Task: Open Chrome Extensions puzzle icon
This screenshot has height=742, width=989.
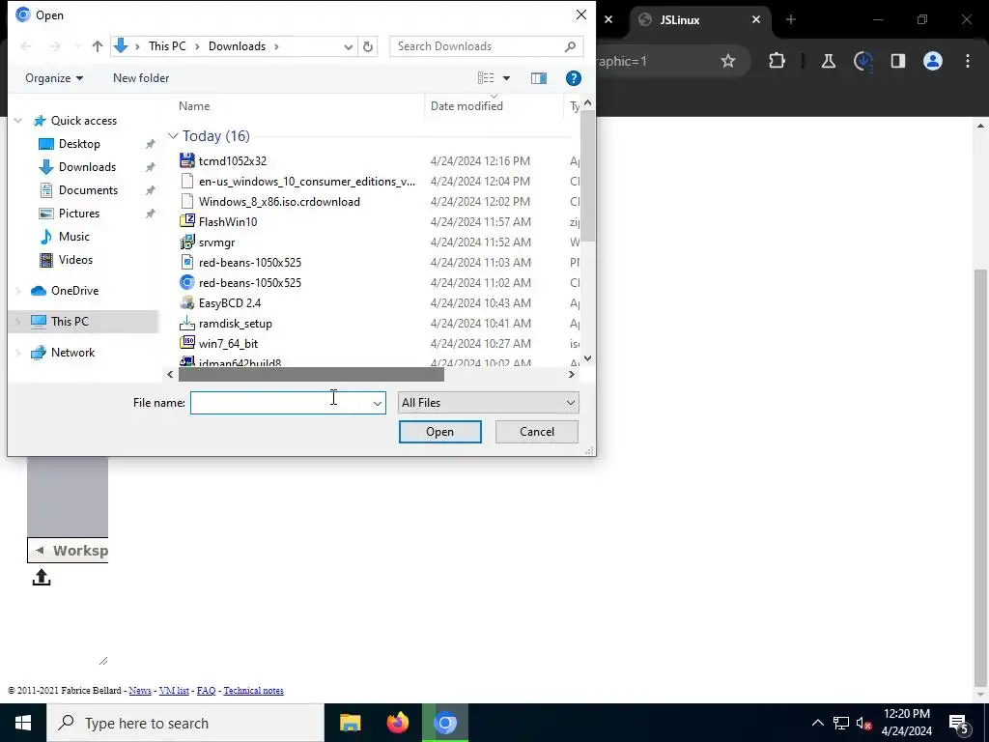Action: click(x=777, y=61)
